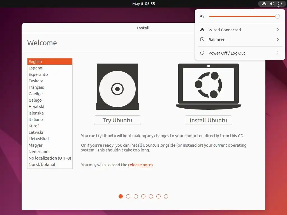287x215 pixels.
Task: Open the Wired Connected menu entry
Action: pyautogui.click(x=240, y=30)
